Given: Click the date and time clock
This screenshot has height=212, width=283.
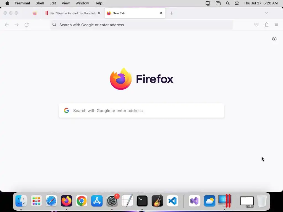Looking at the screenshot, I should point(261,3).
